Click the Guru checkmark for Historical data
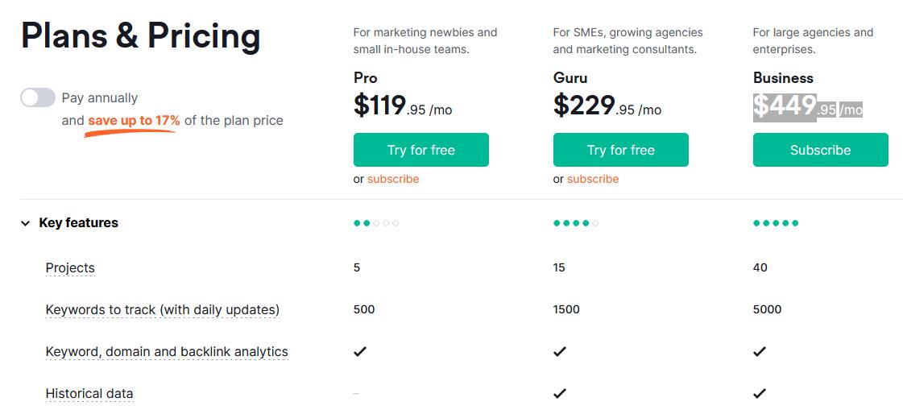The height and width of the screenshot is (410, 903). click(560, 393)
